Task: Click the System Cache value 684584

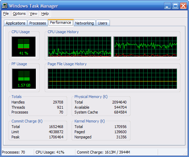Action: [120, 112]
